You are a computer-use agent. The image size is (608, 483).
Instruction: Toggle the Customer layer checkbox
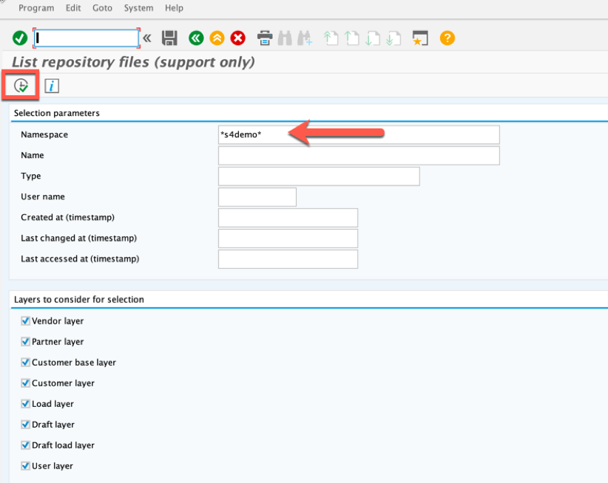(26, 383)
